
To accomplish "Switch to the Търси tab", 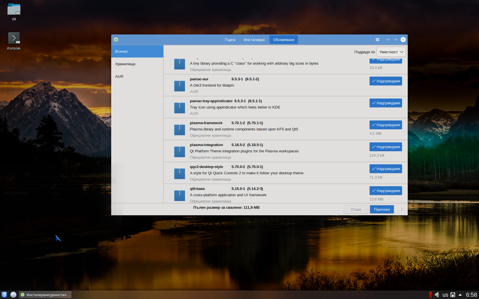I will (230, 40).
